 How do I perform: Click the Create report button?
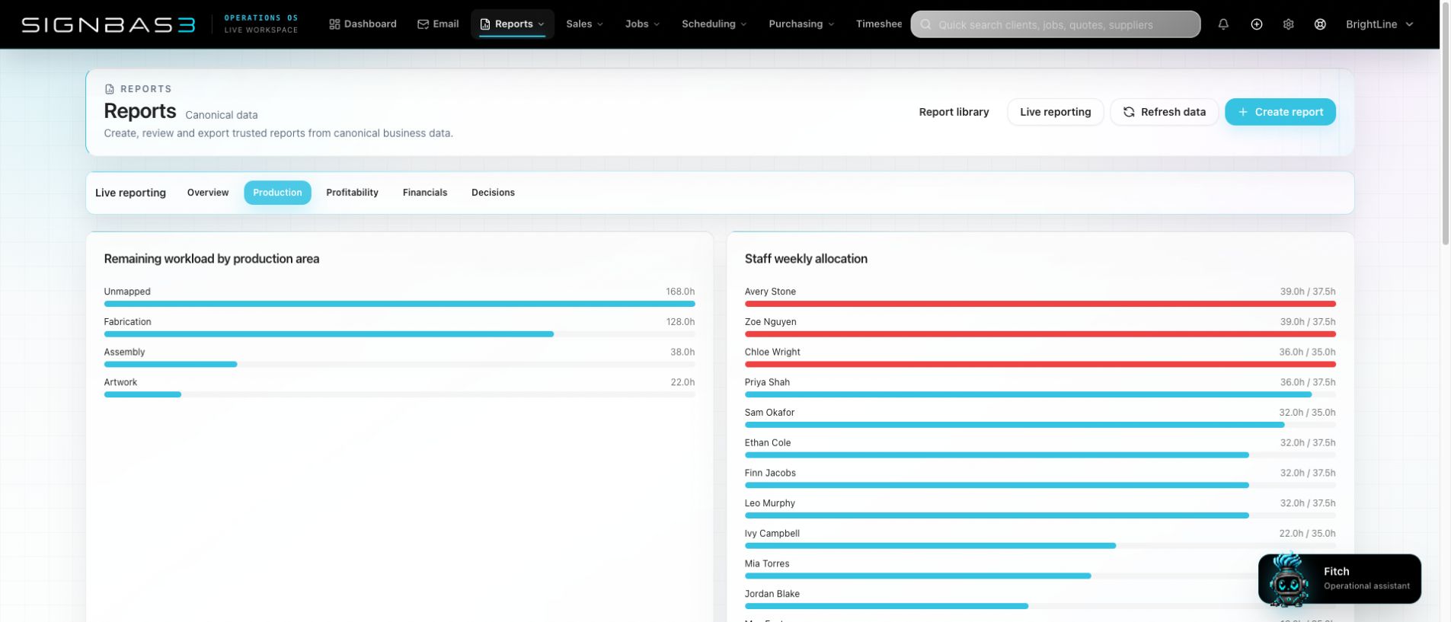pos(1280,112)
